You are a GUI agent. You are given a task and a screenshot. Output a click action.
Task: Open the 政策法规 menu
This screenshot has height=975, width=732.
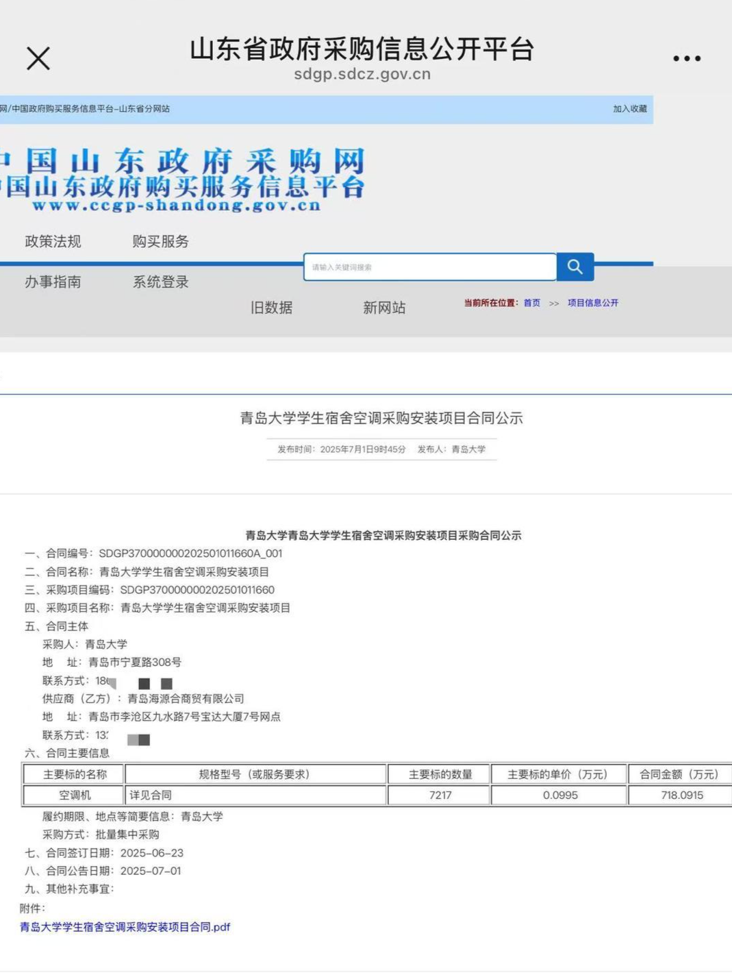tap(53, 241)
